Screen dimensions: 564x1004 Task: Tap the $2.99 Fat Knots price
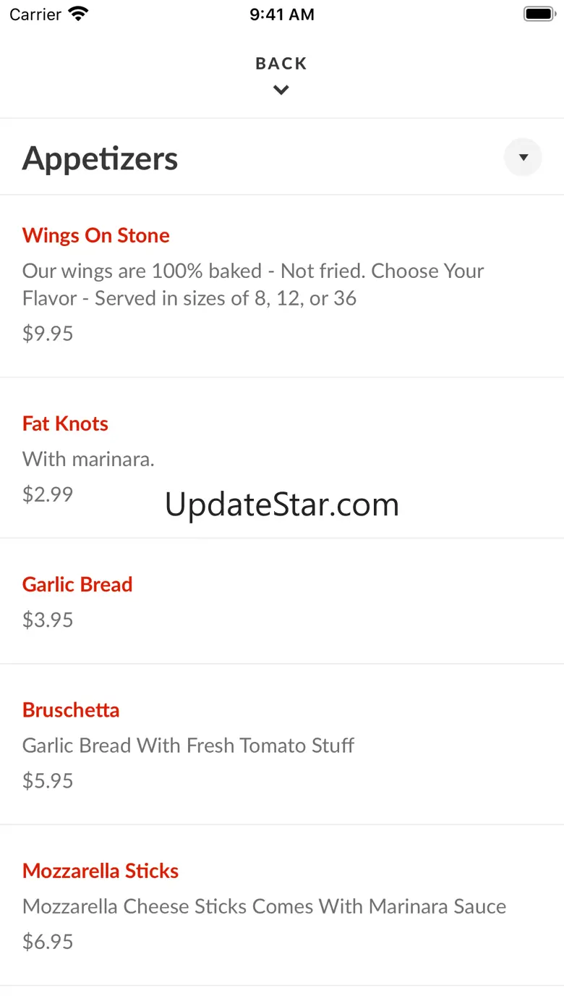coord(48,494)
